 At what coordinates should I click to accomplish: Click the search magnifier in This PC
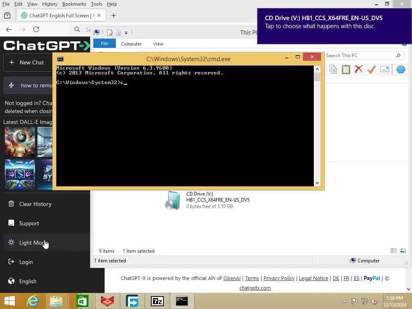click(x=398, y=56)
